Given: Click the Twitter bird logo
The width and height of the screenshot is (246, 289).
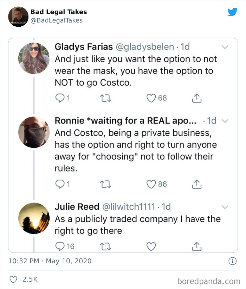Looking at the screenshot, I should tap(233, 11).
